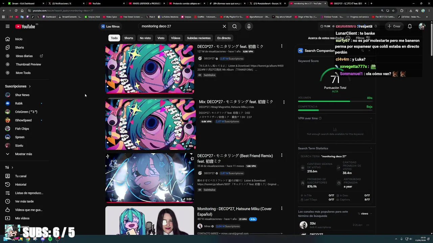Open options for first DECO*27 video
Viewport: 433px width, 243px height.
(281, 46)
